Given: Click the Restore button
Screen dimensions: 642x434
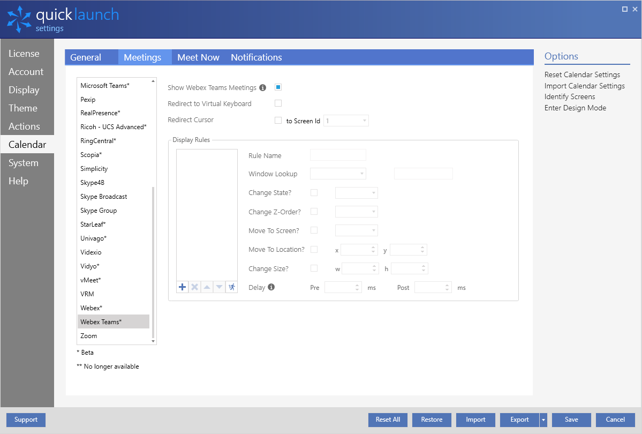Looking at the screenshot, I should point(432,420).
